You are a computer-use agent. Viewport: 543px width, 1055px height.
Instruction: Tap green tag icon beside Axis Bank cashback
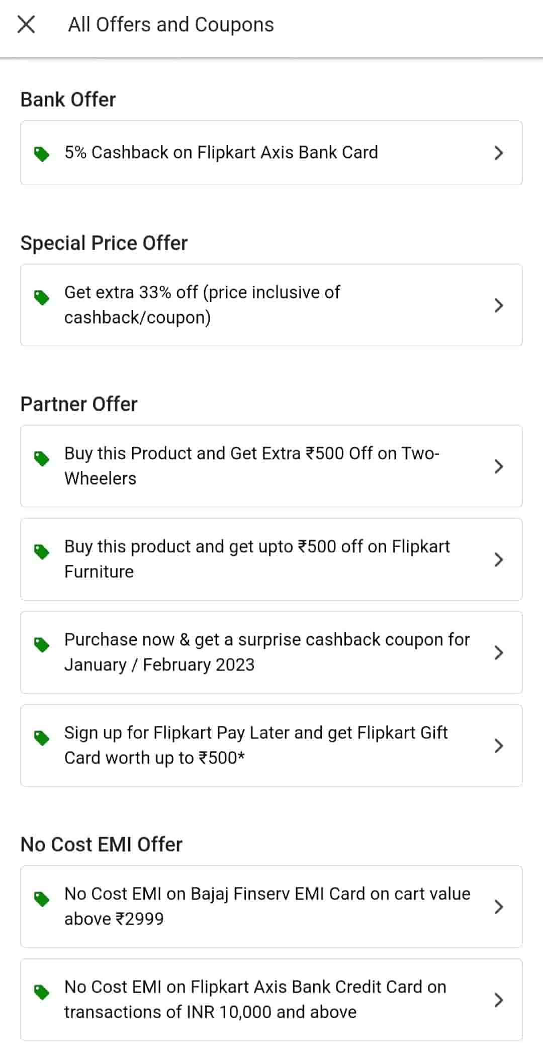(x=41, y=154)
